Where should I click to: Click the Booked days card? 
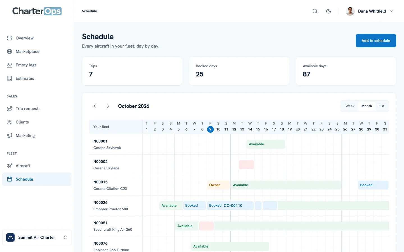239,71
